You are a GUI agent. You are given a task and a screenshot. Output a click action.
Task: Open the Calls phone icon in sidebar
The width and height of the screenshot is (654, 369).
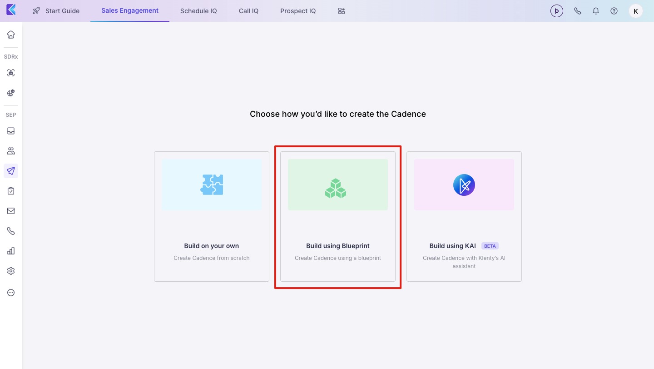pyautogui.click(x=11, y=231)
